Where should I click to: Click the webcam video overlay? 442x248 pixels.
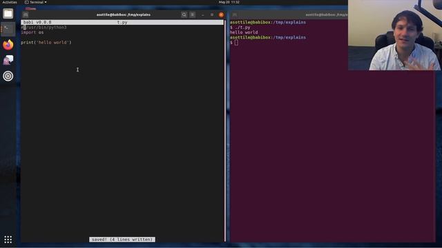[x=395, y=35]
